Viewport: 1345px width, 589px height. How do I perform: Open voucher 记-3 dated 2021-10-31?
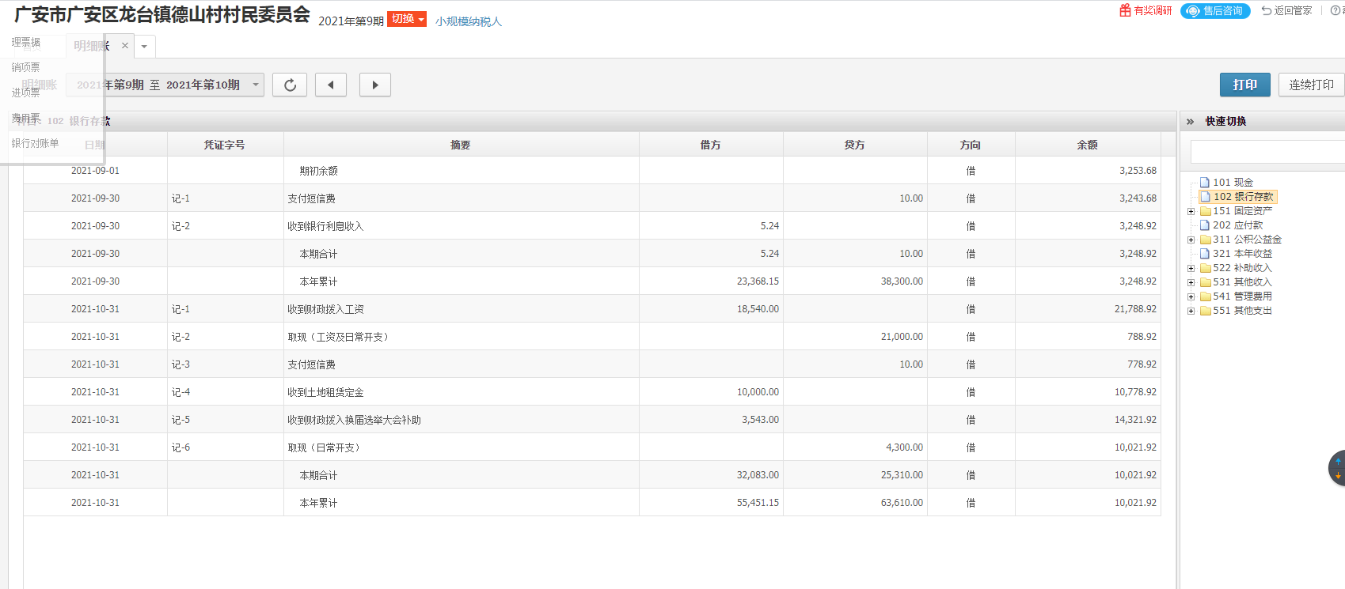click(x=180, y=364)
